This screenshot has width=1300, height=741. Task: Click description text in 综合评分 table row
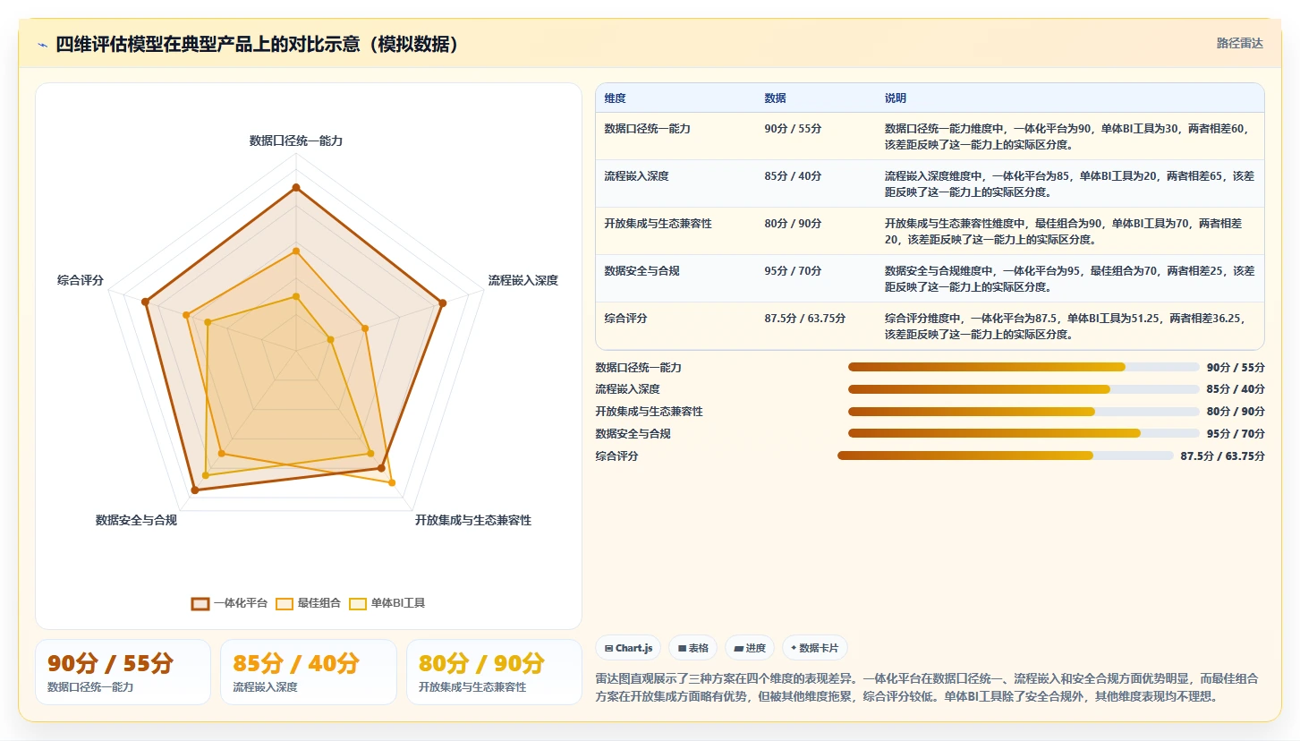(1065, 326)
